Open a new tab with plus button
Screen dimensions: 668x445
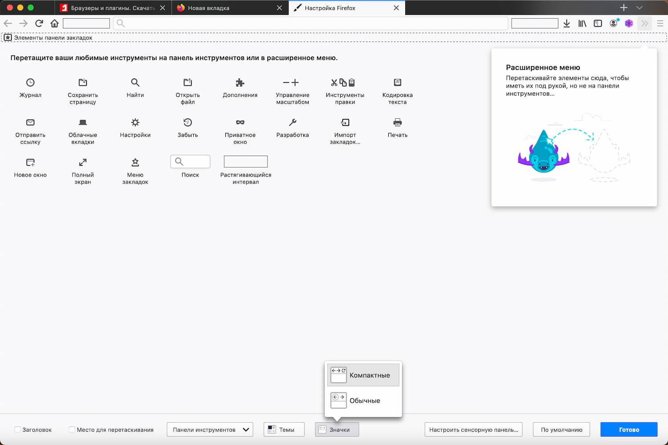[624, 8]
